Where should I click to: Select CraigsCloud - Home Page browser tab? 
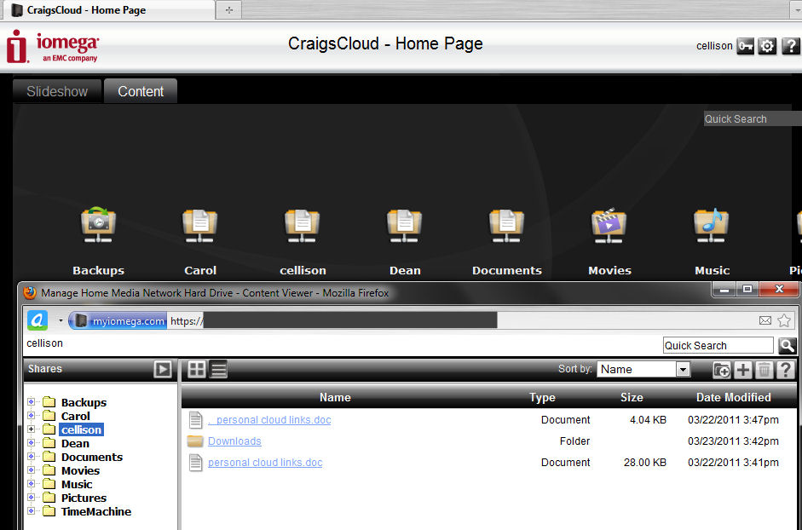tap(107, 9)
